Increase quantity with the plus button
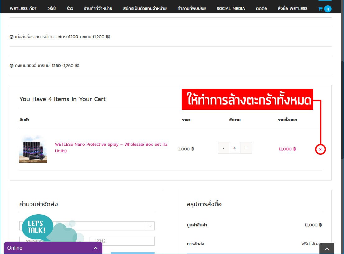The width and height of the screenshot is (344, 254). point(246,148)
